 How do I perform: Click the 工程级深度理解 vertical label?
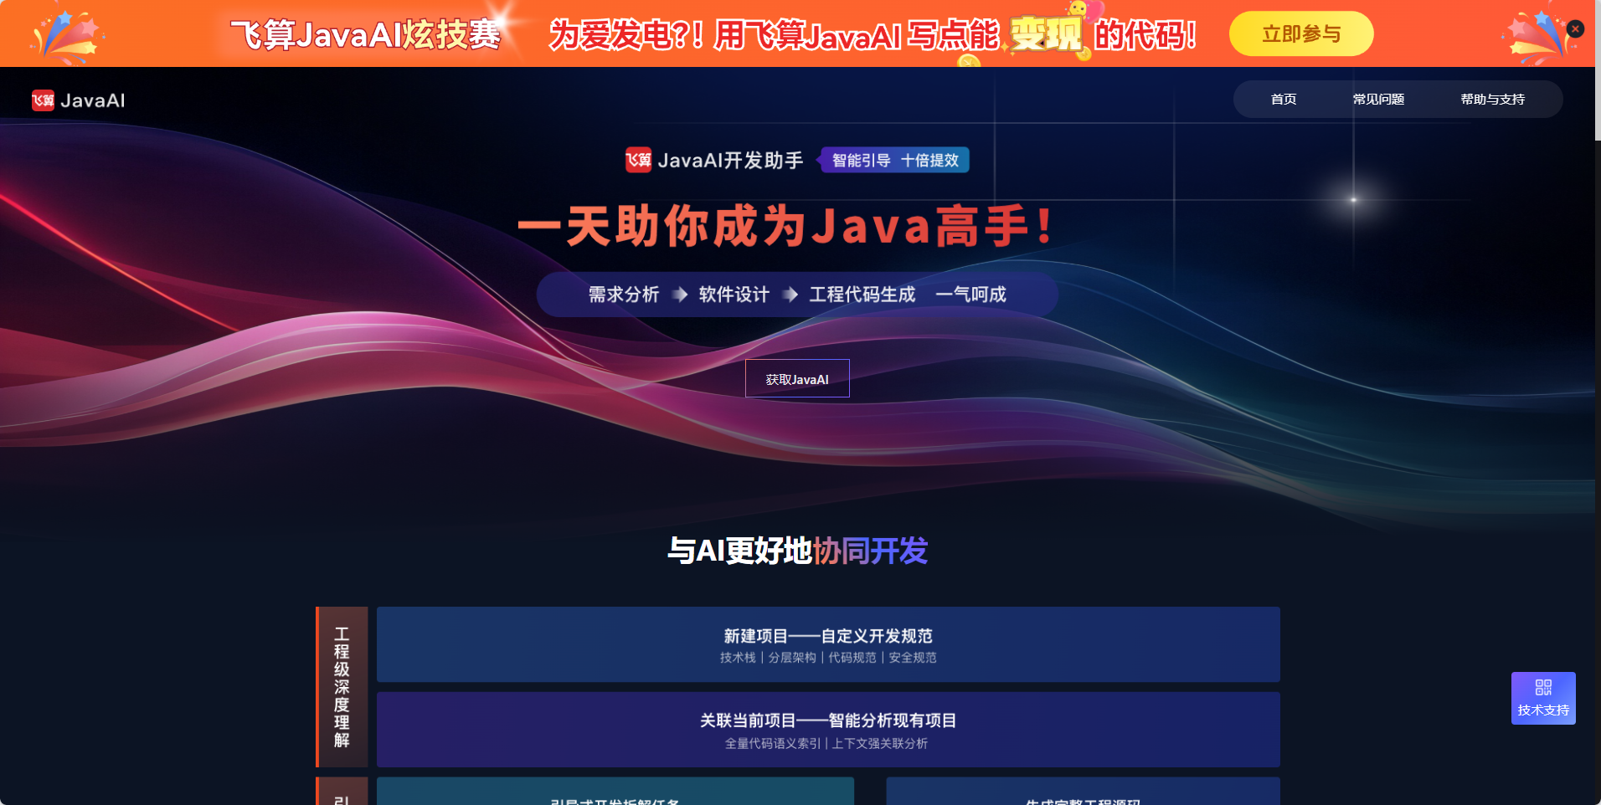coord(342,687)
